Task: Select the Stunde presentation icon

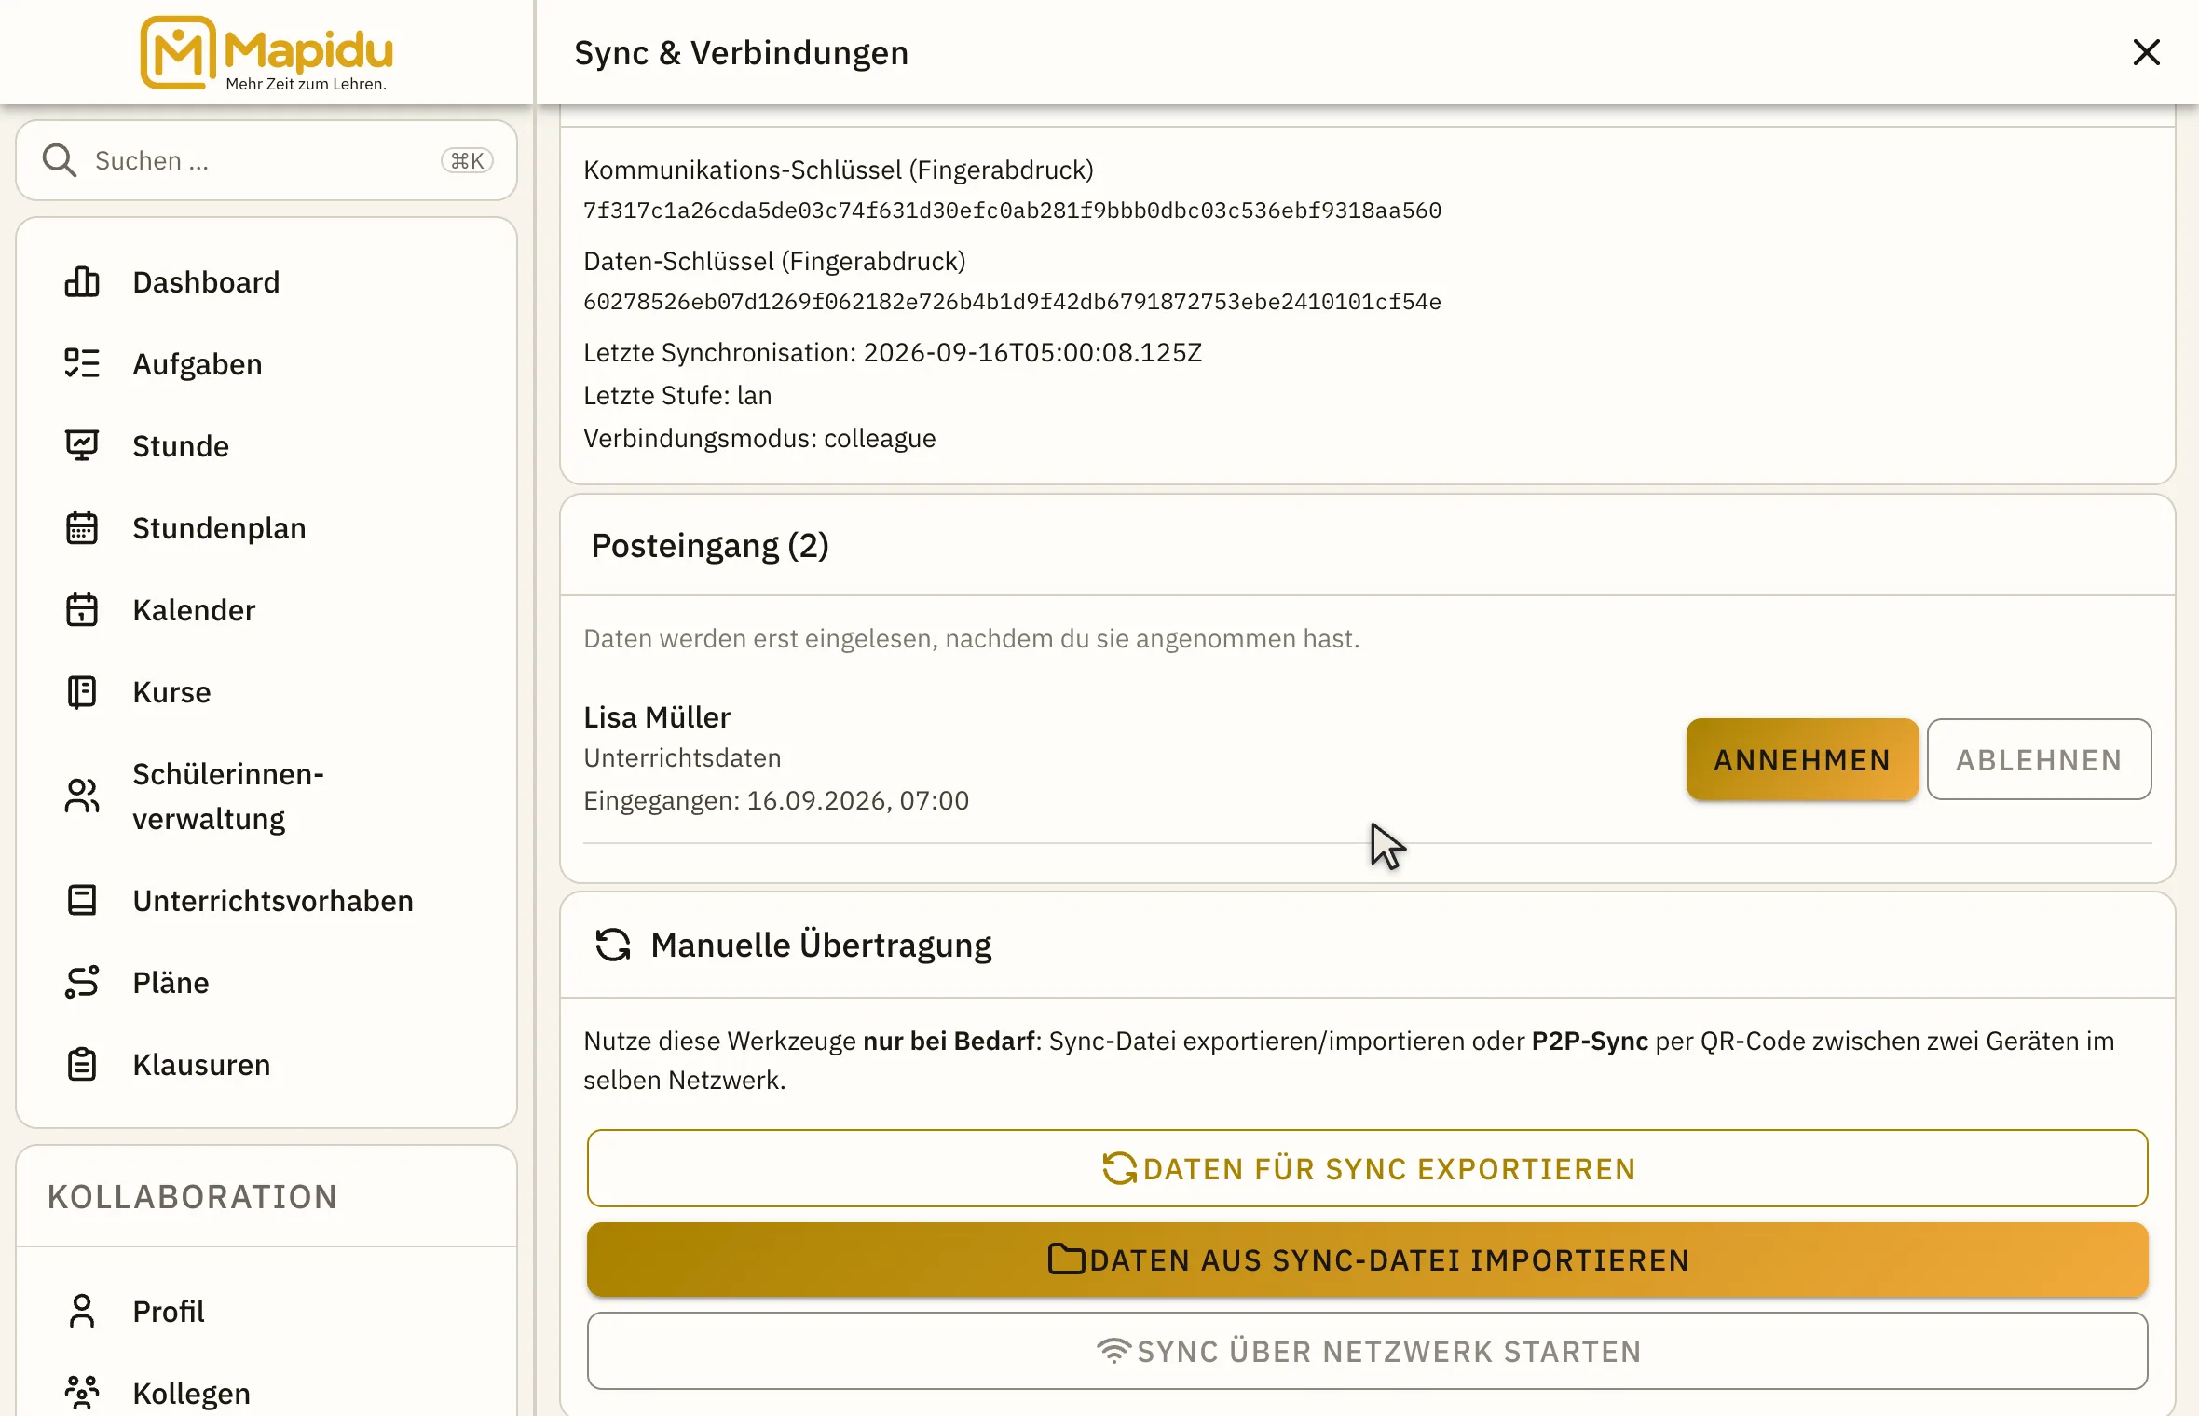Action: [82, 445]
